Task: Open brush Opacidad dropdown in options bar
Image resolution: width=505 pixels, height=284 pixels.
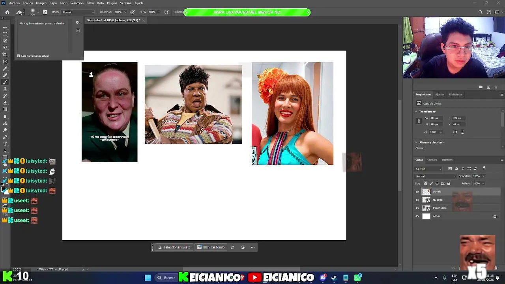Action: [x=125, y=12]
